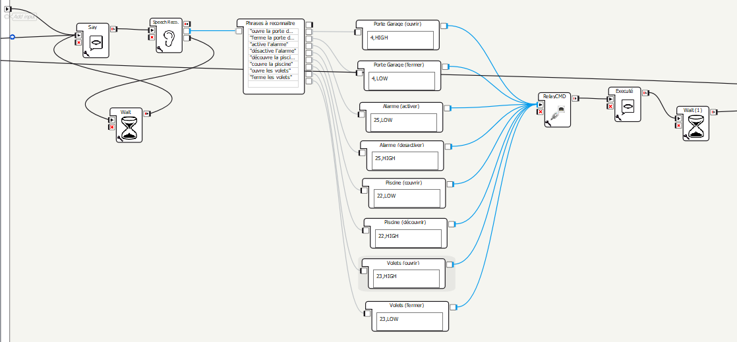Viewport: 737px width, 342px height.
Task: Click the Exécuté box speech bubble icon
Action: point(628,106)
